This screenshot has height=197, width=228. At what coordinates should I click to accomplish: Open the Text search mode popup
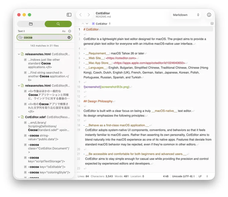tap(21, 31)
